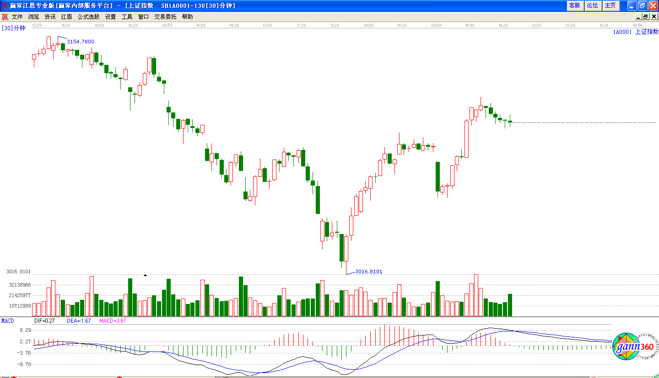Minimize the main application window
The image size is (659, 378).
coord(632,5)
